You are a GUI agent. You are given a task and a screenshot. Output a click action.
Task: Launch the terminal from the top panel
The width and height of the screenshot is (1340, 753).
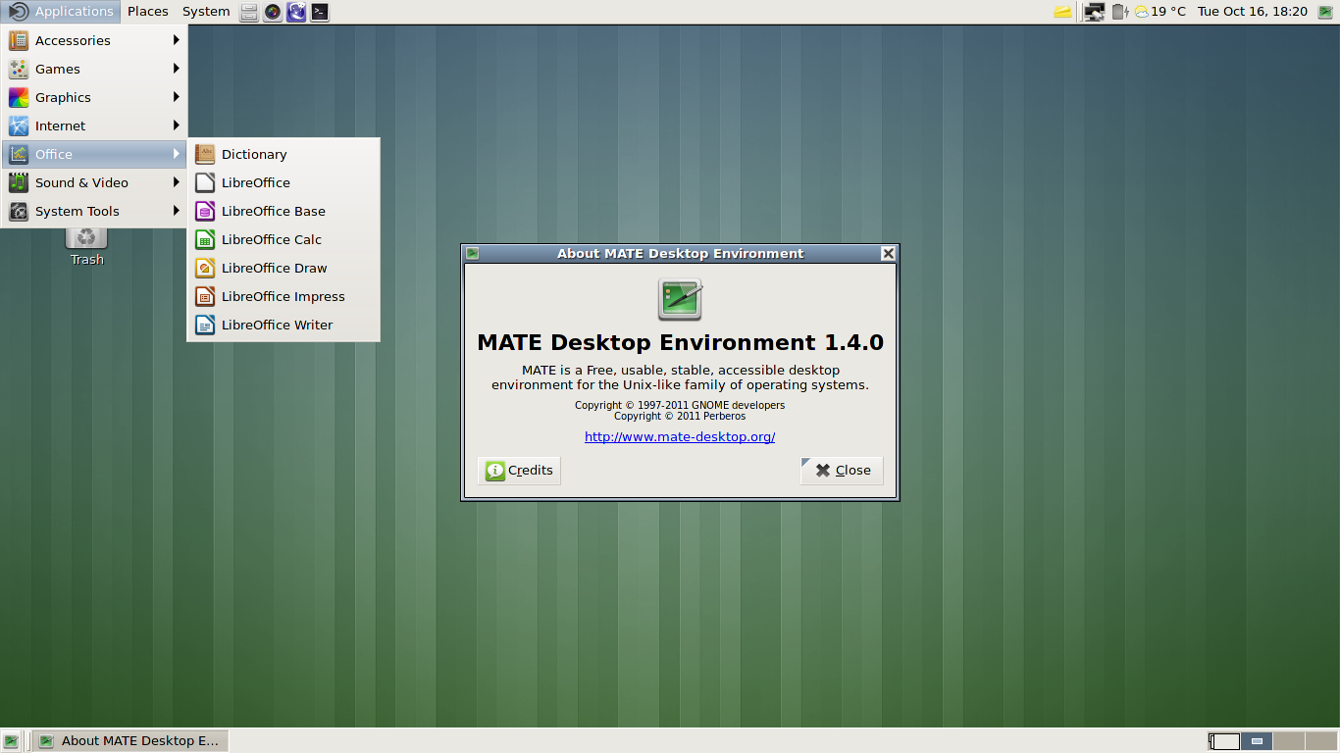click(x=320, y=12)
